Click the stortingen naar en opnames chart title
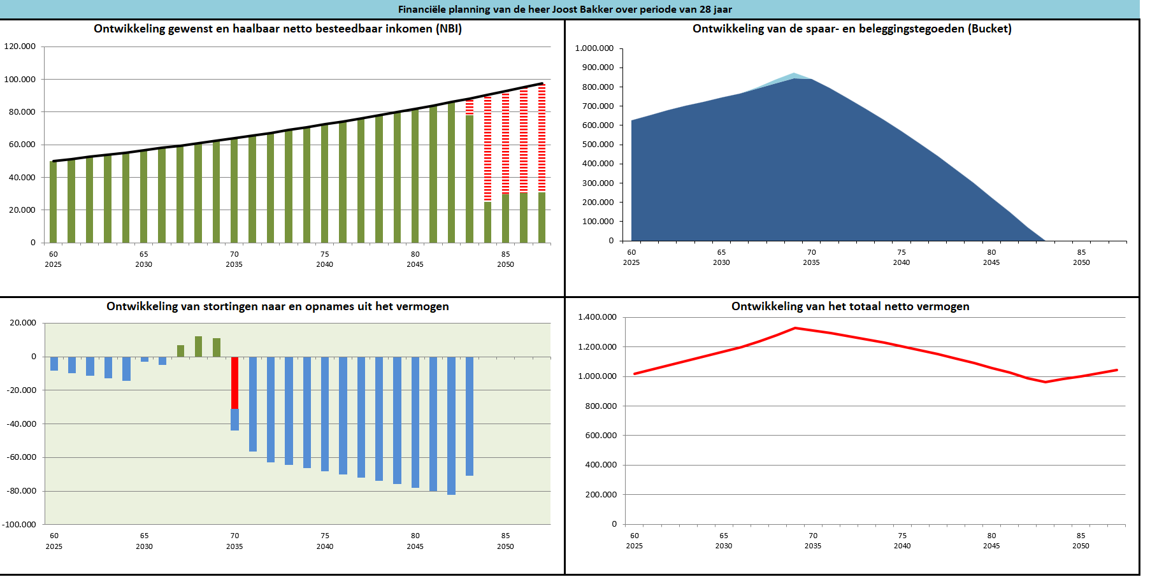Image resolution: width=1150 pixels, height=584 pixels. [x=278, y=306]
